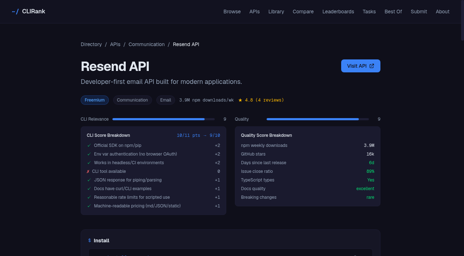Viewport: 464px width, 256px height.
Task: Open the APIs nav item
Action: (254, 12)
